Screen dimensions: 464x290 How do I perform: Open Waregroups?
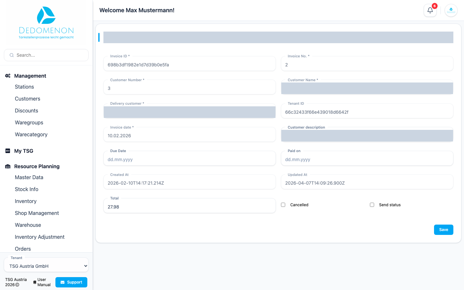point(29,122)
